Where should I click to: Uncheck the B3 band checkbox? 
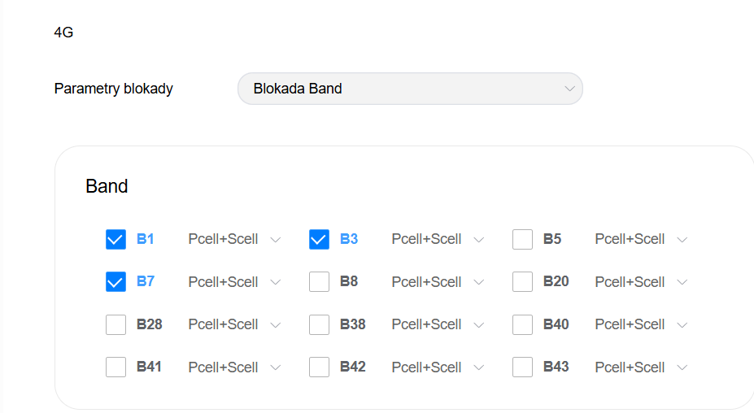319,239
